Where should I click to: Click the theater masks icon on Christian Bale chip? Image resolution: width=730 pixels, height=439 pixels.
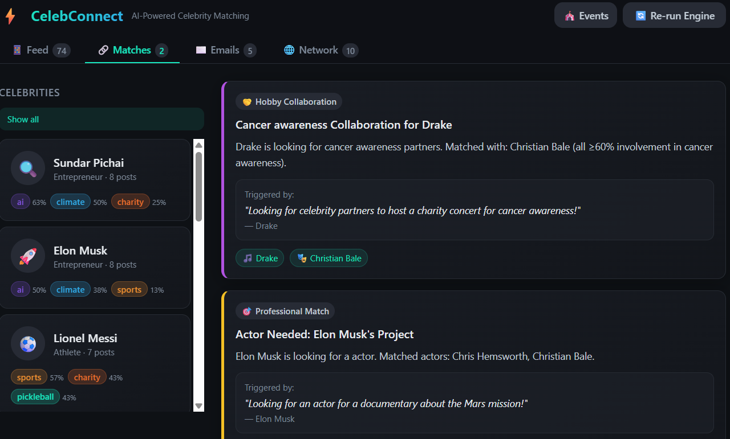(302, 259)
